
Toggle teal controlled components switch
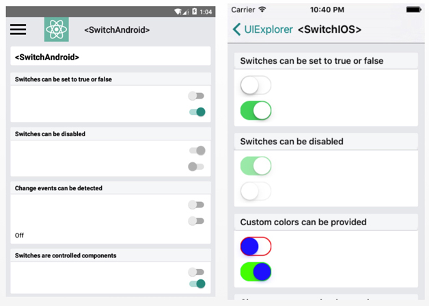tap(197, 283)
